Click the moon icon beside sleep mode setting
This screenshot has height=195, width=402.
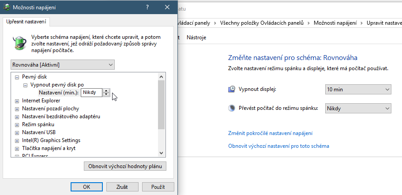[232, 109]
